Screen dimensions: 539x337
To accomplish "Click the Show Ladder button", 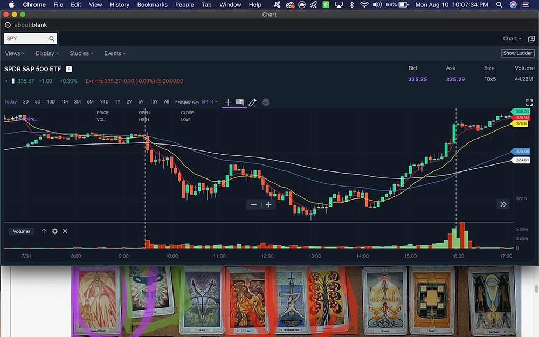I will [517, 53].
